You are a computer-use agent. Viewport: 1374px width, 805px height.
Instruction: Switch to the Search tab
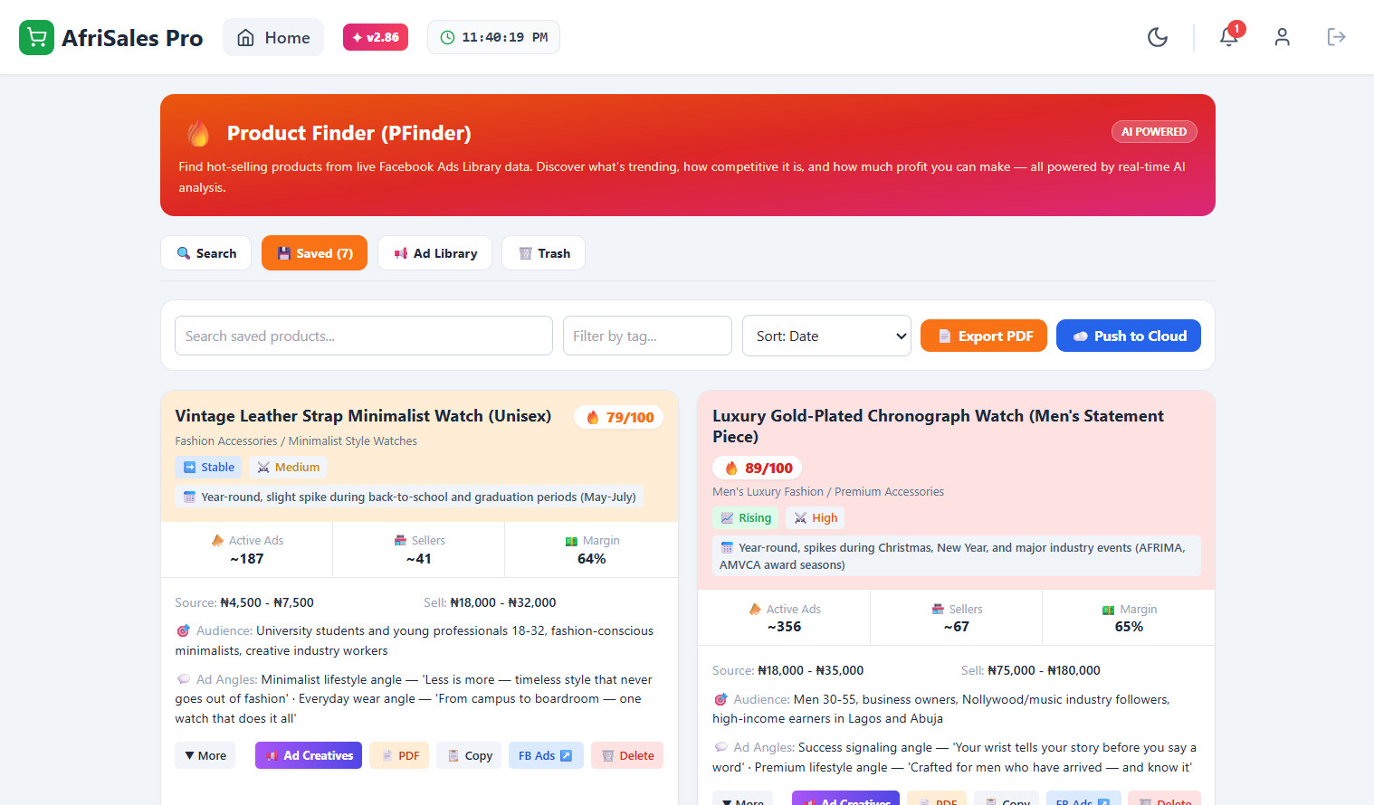pos(206,253)
